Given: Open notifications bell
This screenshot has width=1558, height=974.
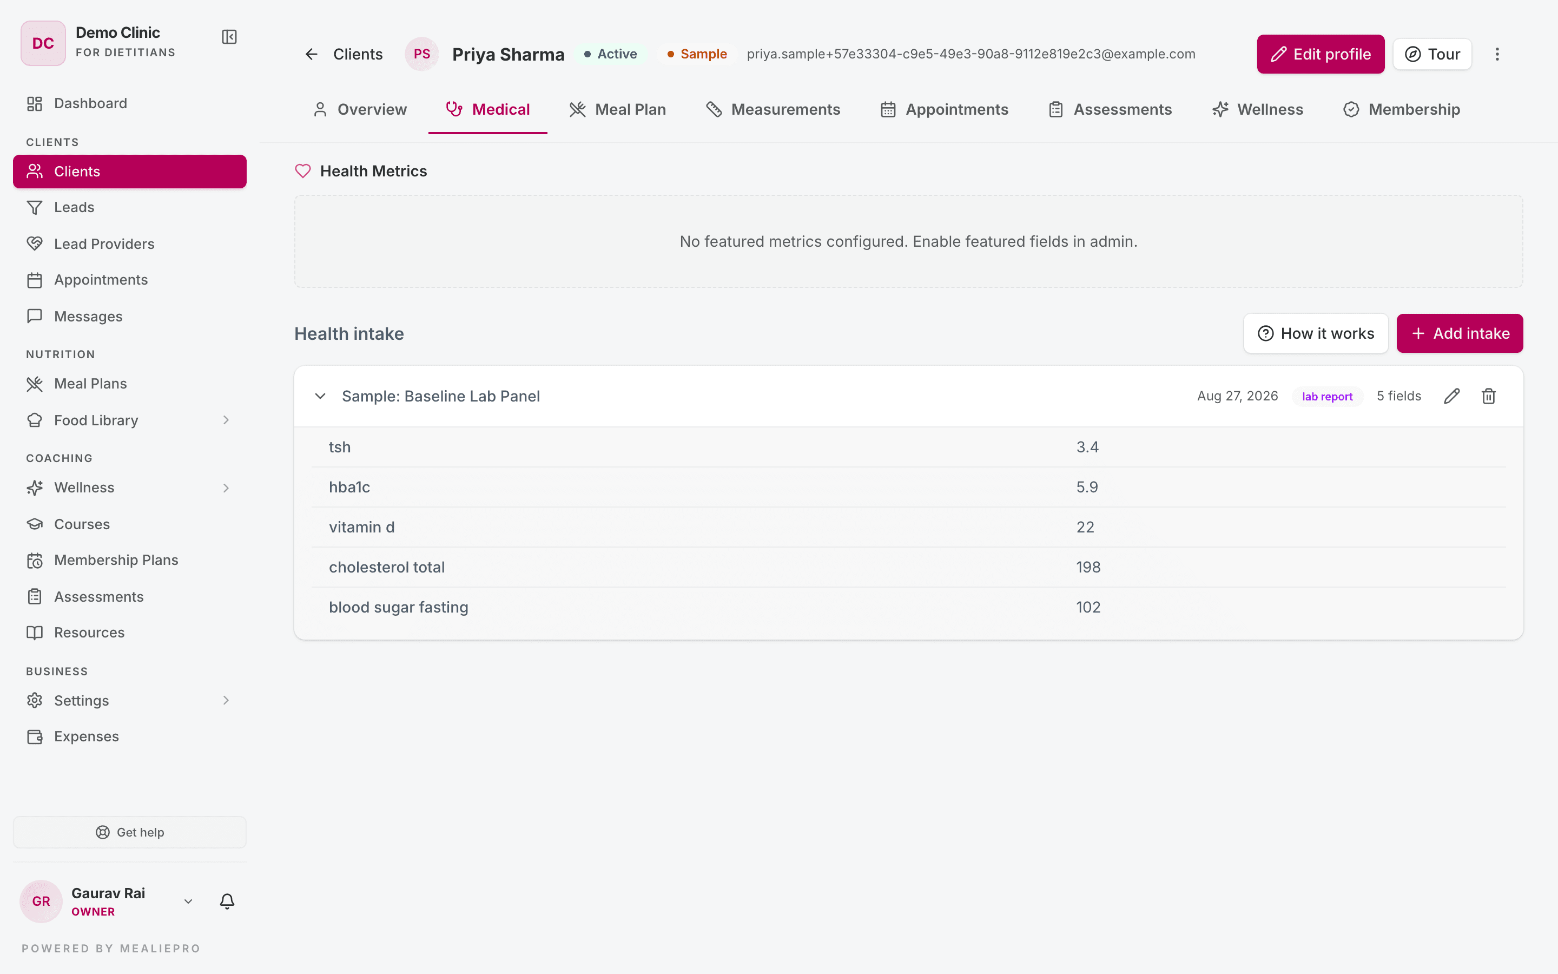Looking at the screenshot, I should [x=227, y=901].
